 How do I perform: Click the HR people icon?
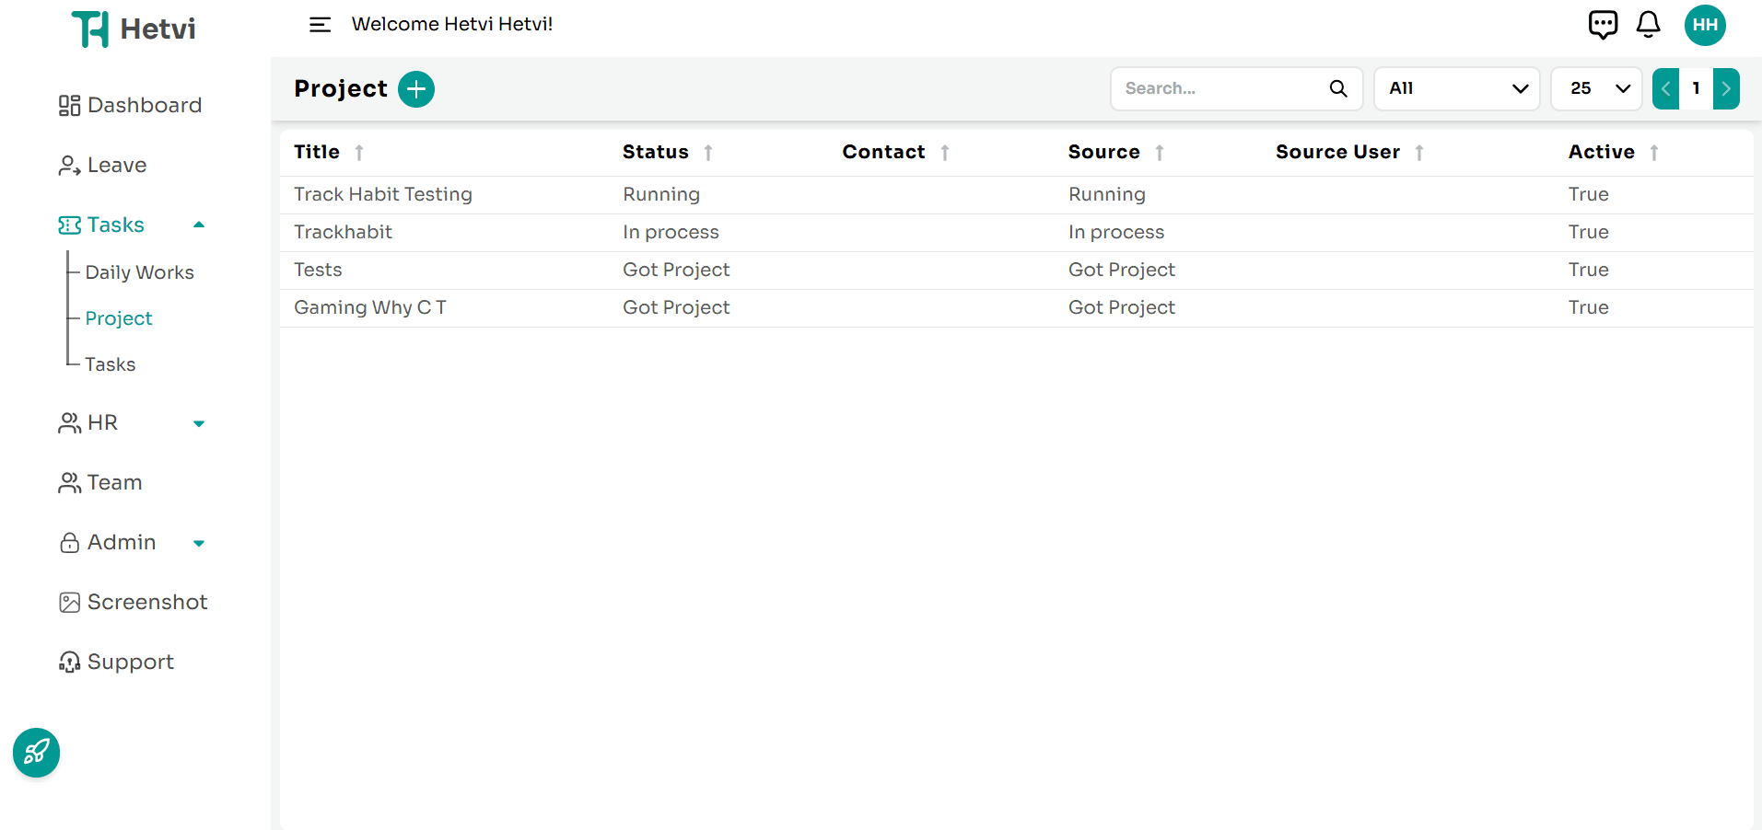(69, 423)
